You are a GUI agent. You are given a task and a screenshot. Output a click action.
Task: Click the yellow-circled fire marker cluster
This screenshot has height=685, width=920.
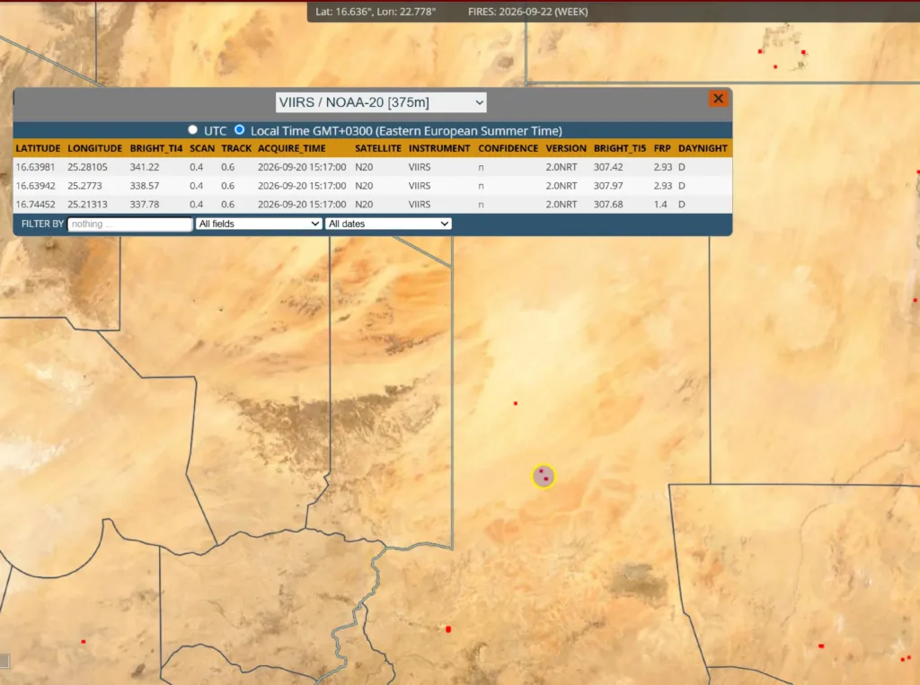(x=544, y=476)
